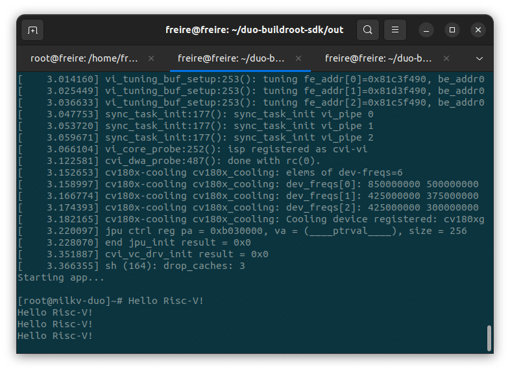
Task: Minimize the terminal window
Action: pos(426,30)
